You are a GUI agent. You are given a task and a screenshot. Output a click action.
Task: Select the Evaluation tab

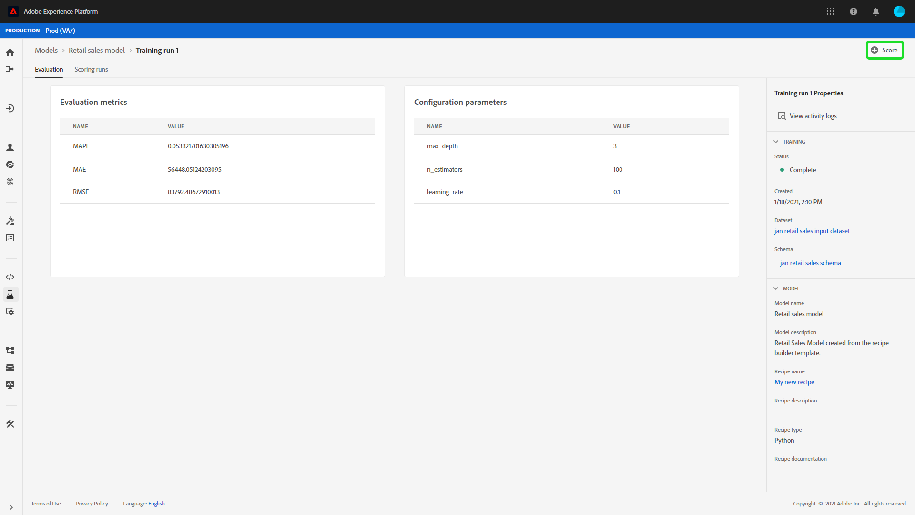[49, 70]
